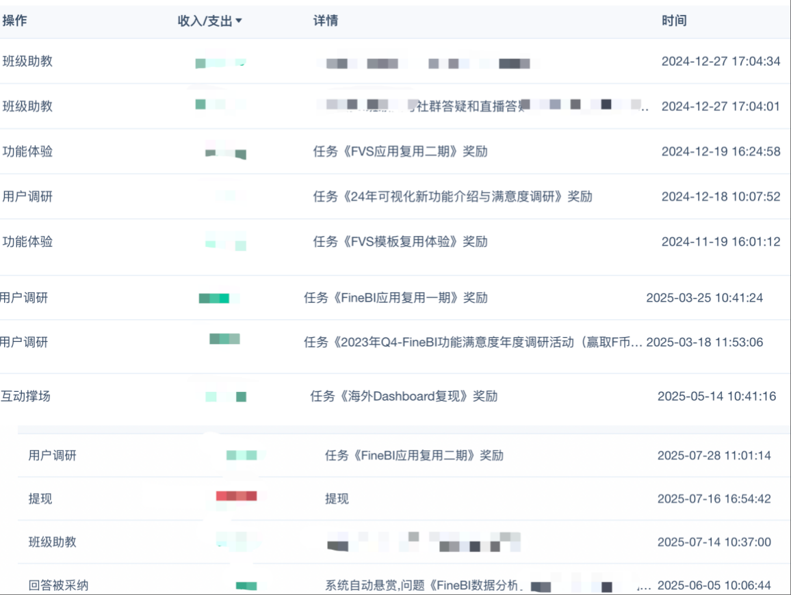Click the detail containing 社群答疑和直播答

pos(465,105)
